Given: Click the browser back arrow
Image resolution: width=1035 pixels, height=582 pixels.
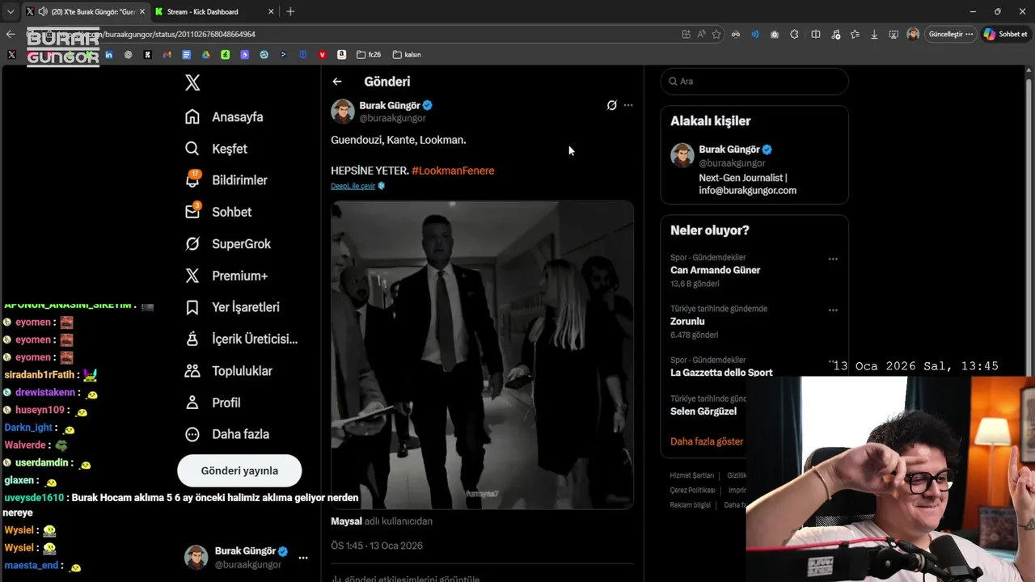Looking at the screenshot, I should (x=10, y=34).
